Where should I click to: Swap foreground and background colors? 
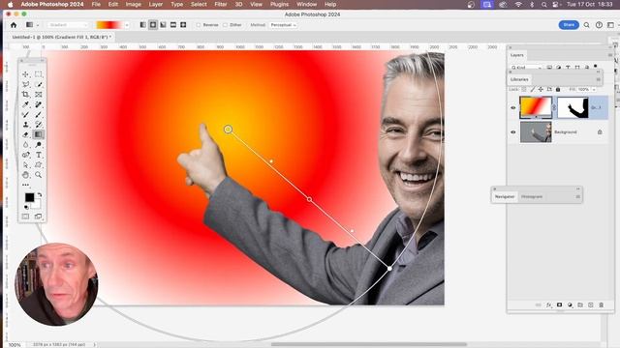pos(40,195)
